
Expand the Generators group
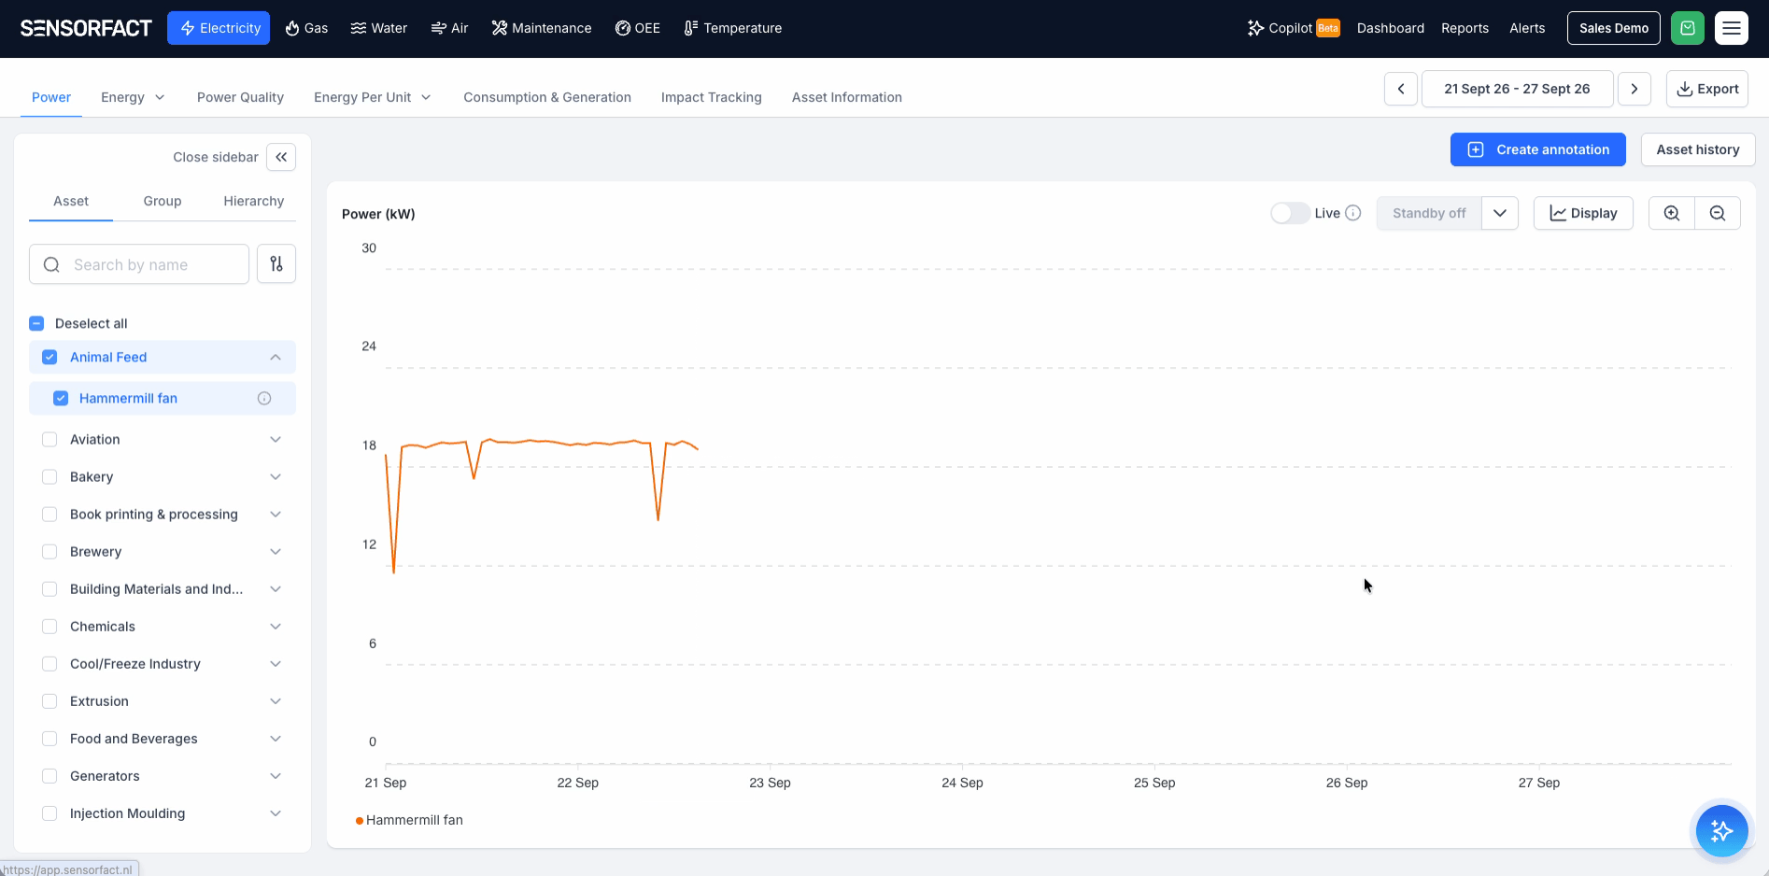tap(276, 775)
